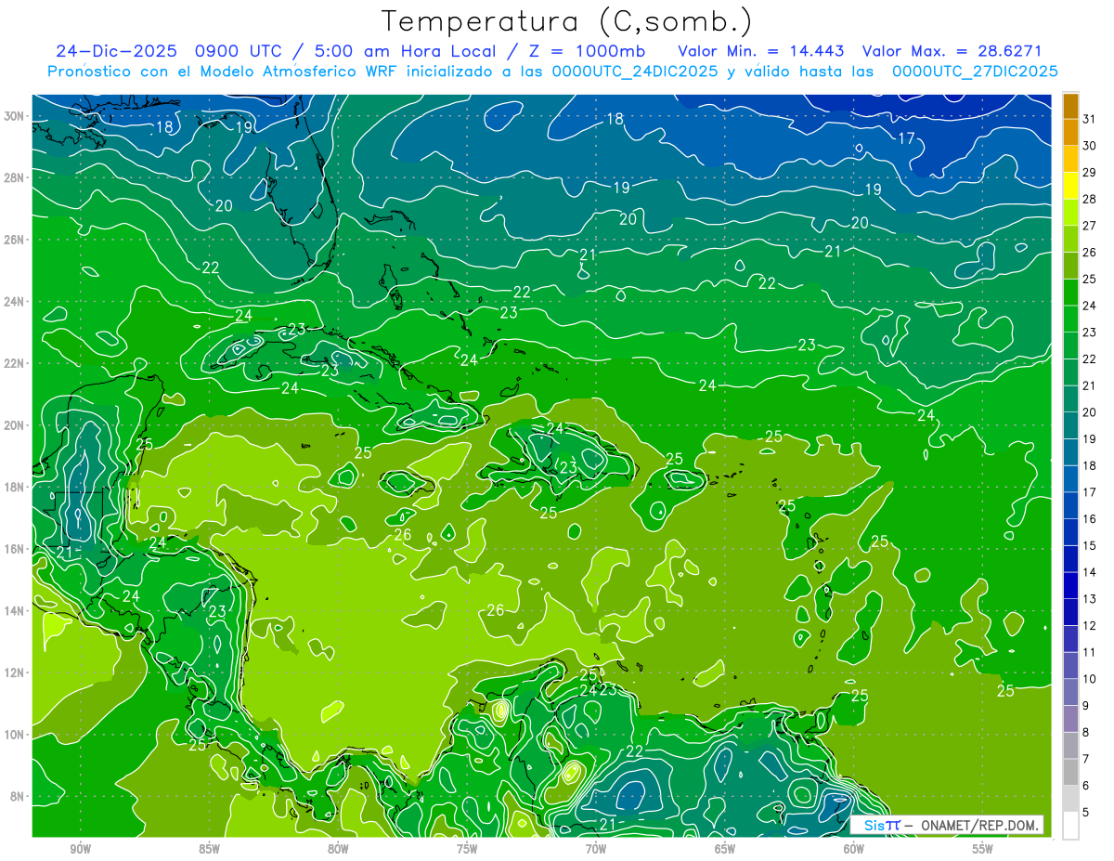Select the '28N' latitude axis label
Viewport: 1114px width, 861px height.
click(x=13, y=177)
